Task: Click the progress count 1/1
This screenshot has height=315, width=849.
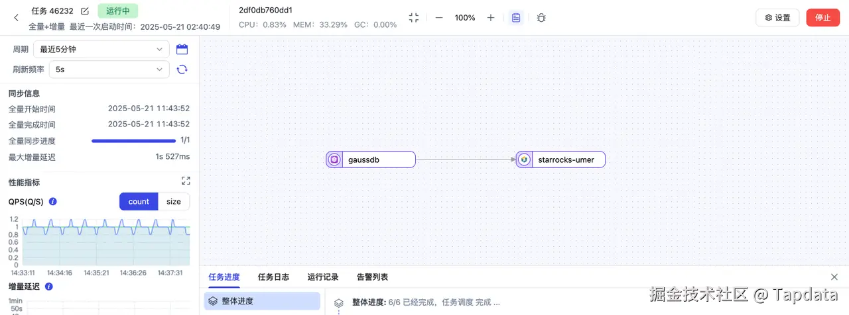Action: pyautogui.click(x=185, y=140)
